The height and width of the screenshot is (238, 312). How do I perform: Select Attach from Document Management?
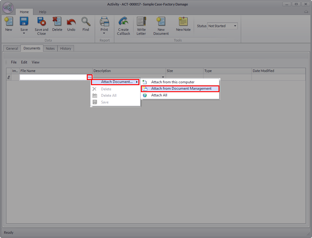181,88
